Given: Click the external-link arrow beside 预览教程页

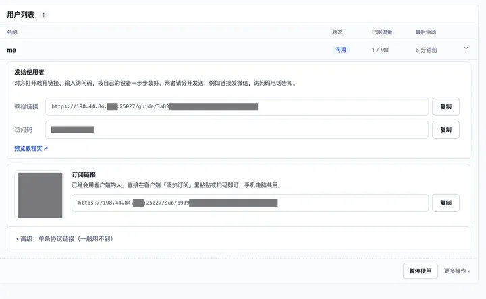Looking at the screenshot, I should pyautogui.click(x=46, y=148).
